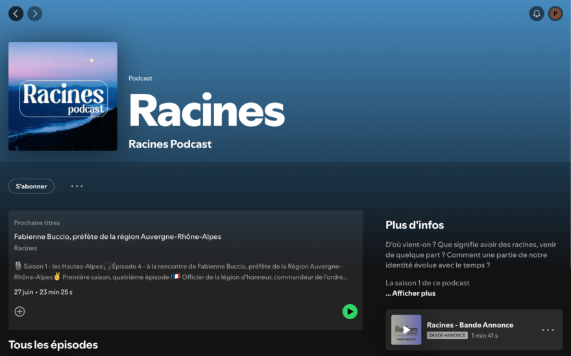The height and width of the screenshot is (356, 571).
Task: Click the Tous les épisodes heading
Action: 53,345
